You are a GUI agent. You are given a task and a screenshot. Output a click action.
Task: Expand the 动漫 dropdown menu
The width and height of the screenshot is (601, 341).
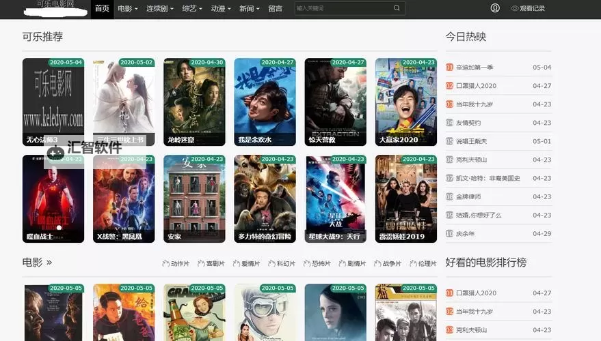221,8
